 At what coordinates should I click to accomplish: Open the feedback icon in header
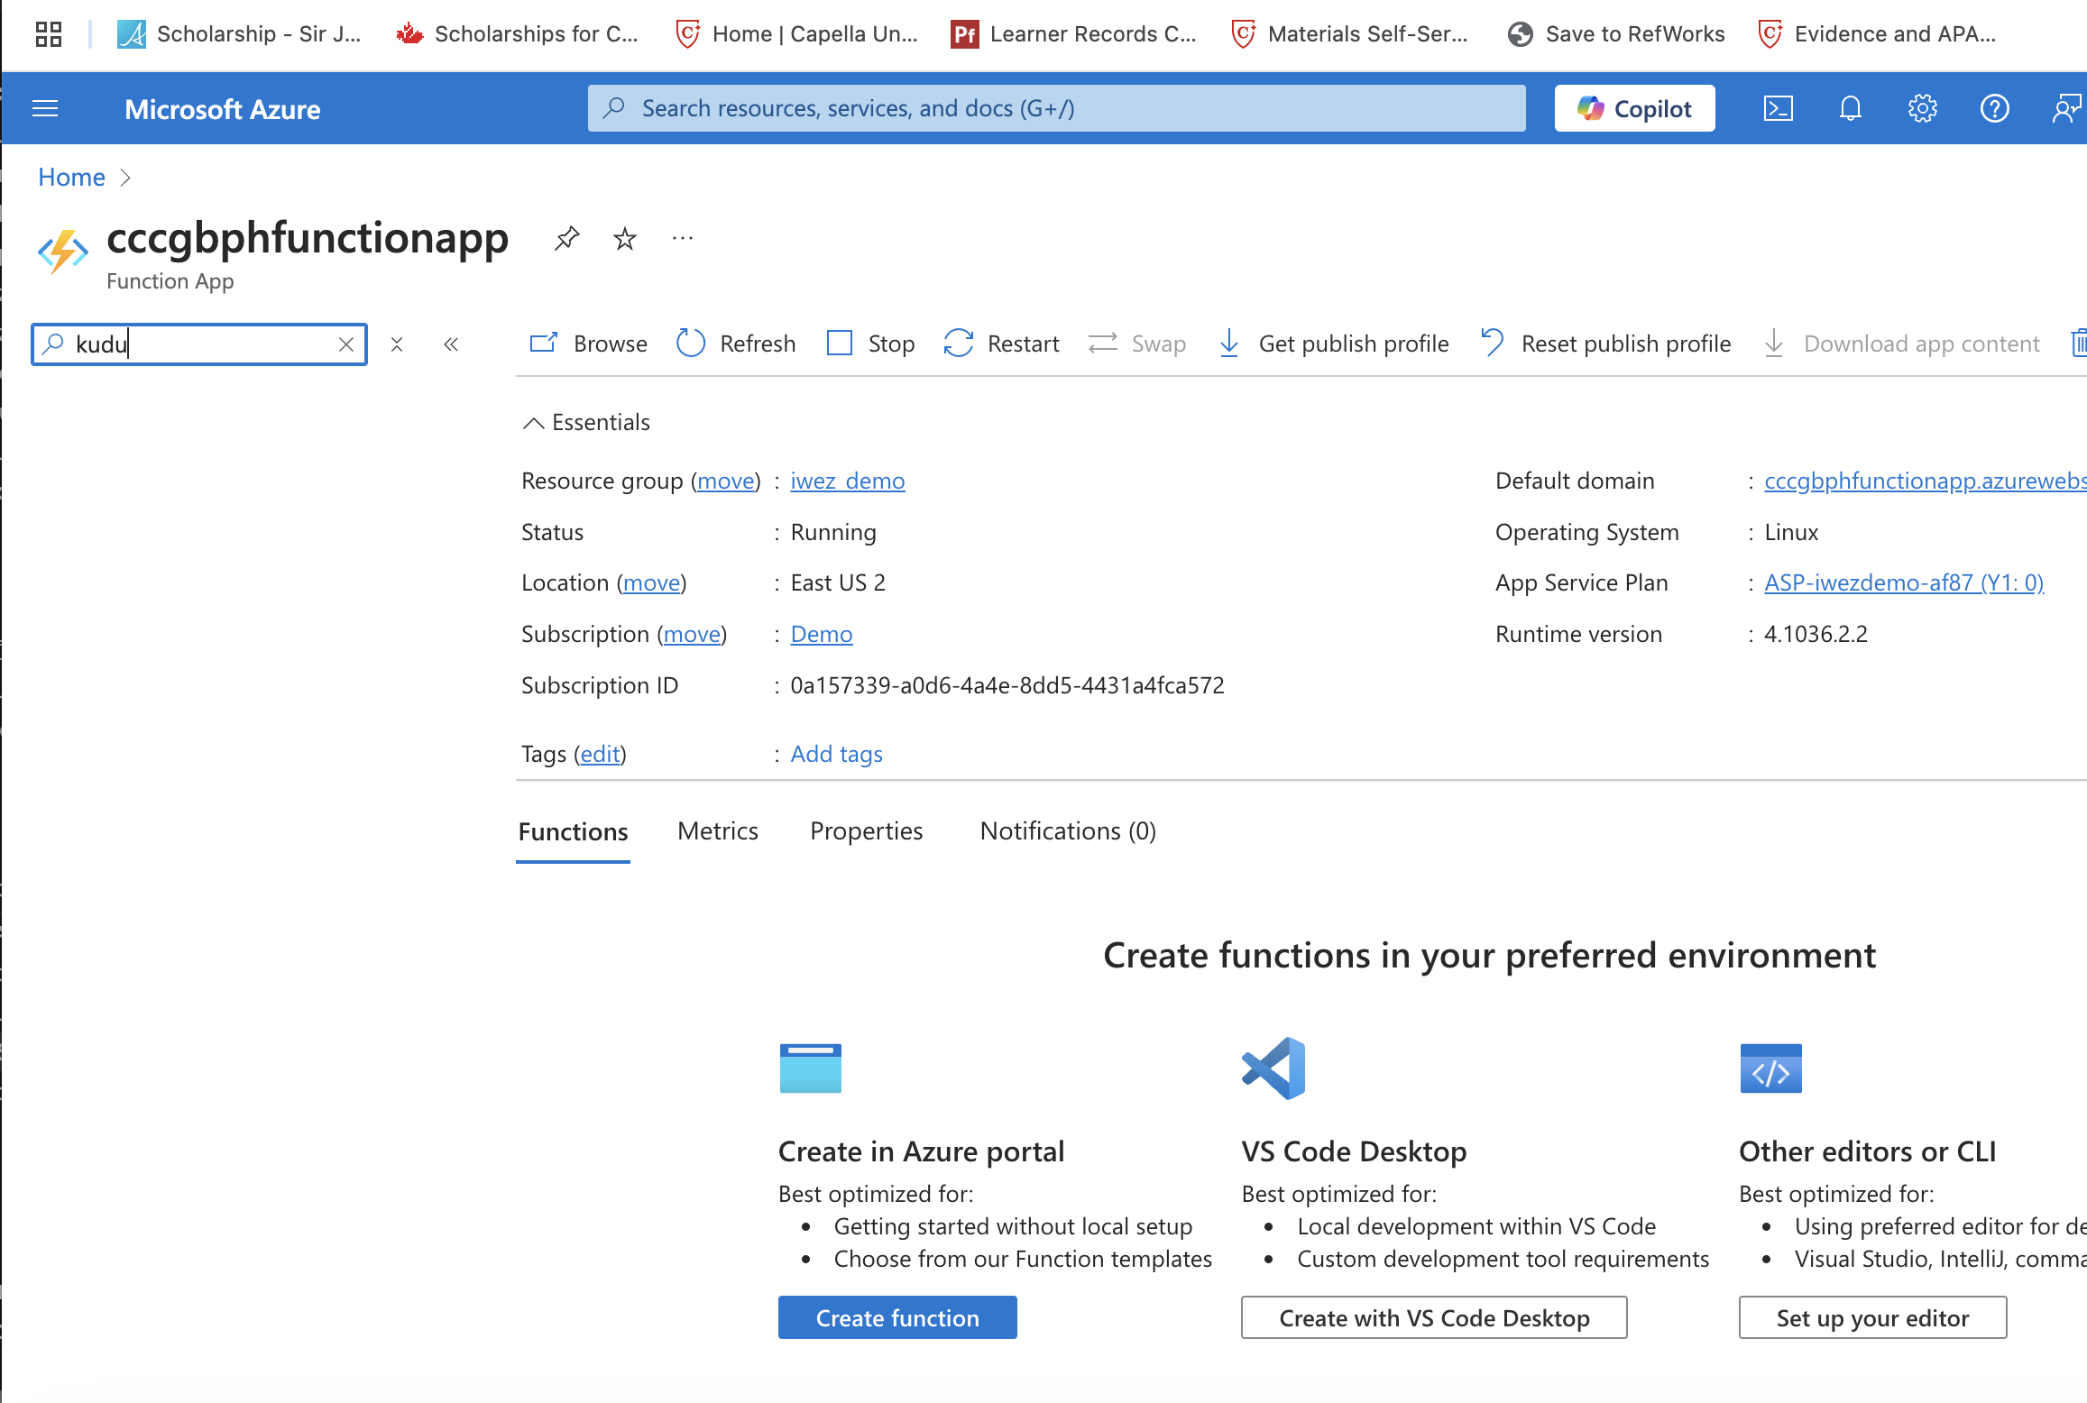[x=2066, y=109]
